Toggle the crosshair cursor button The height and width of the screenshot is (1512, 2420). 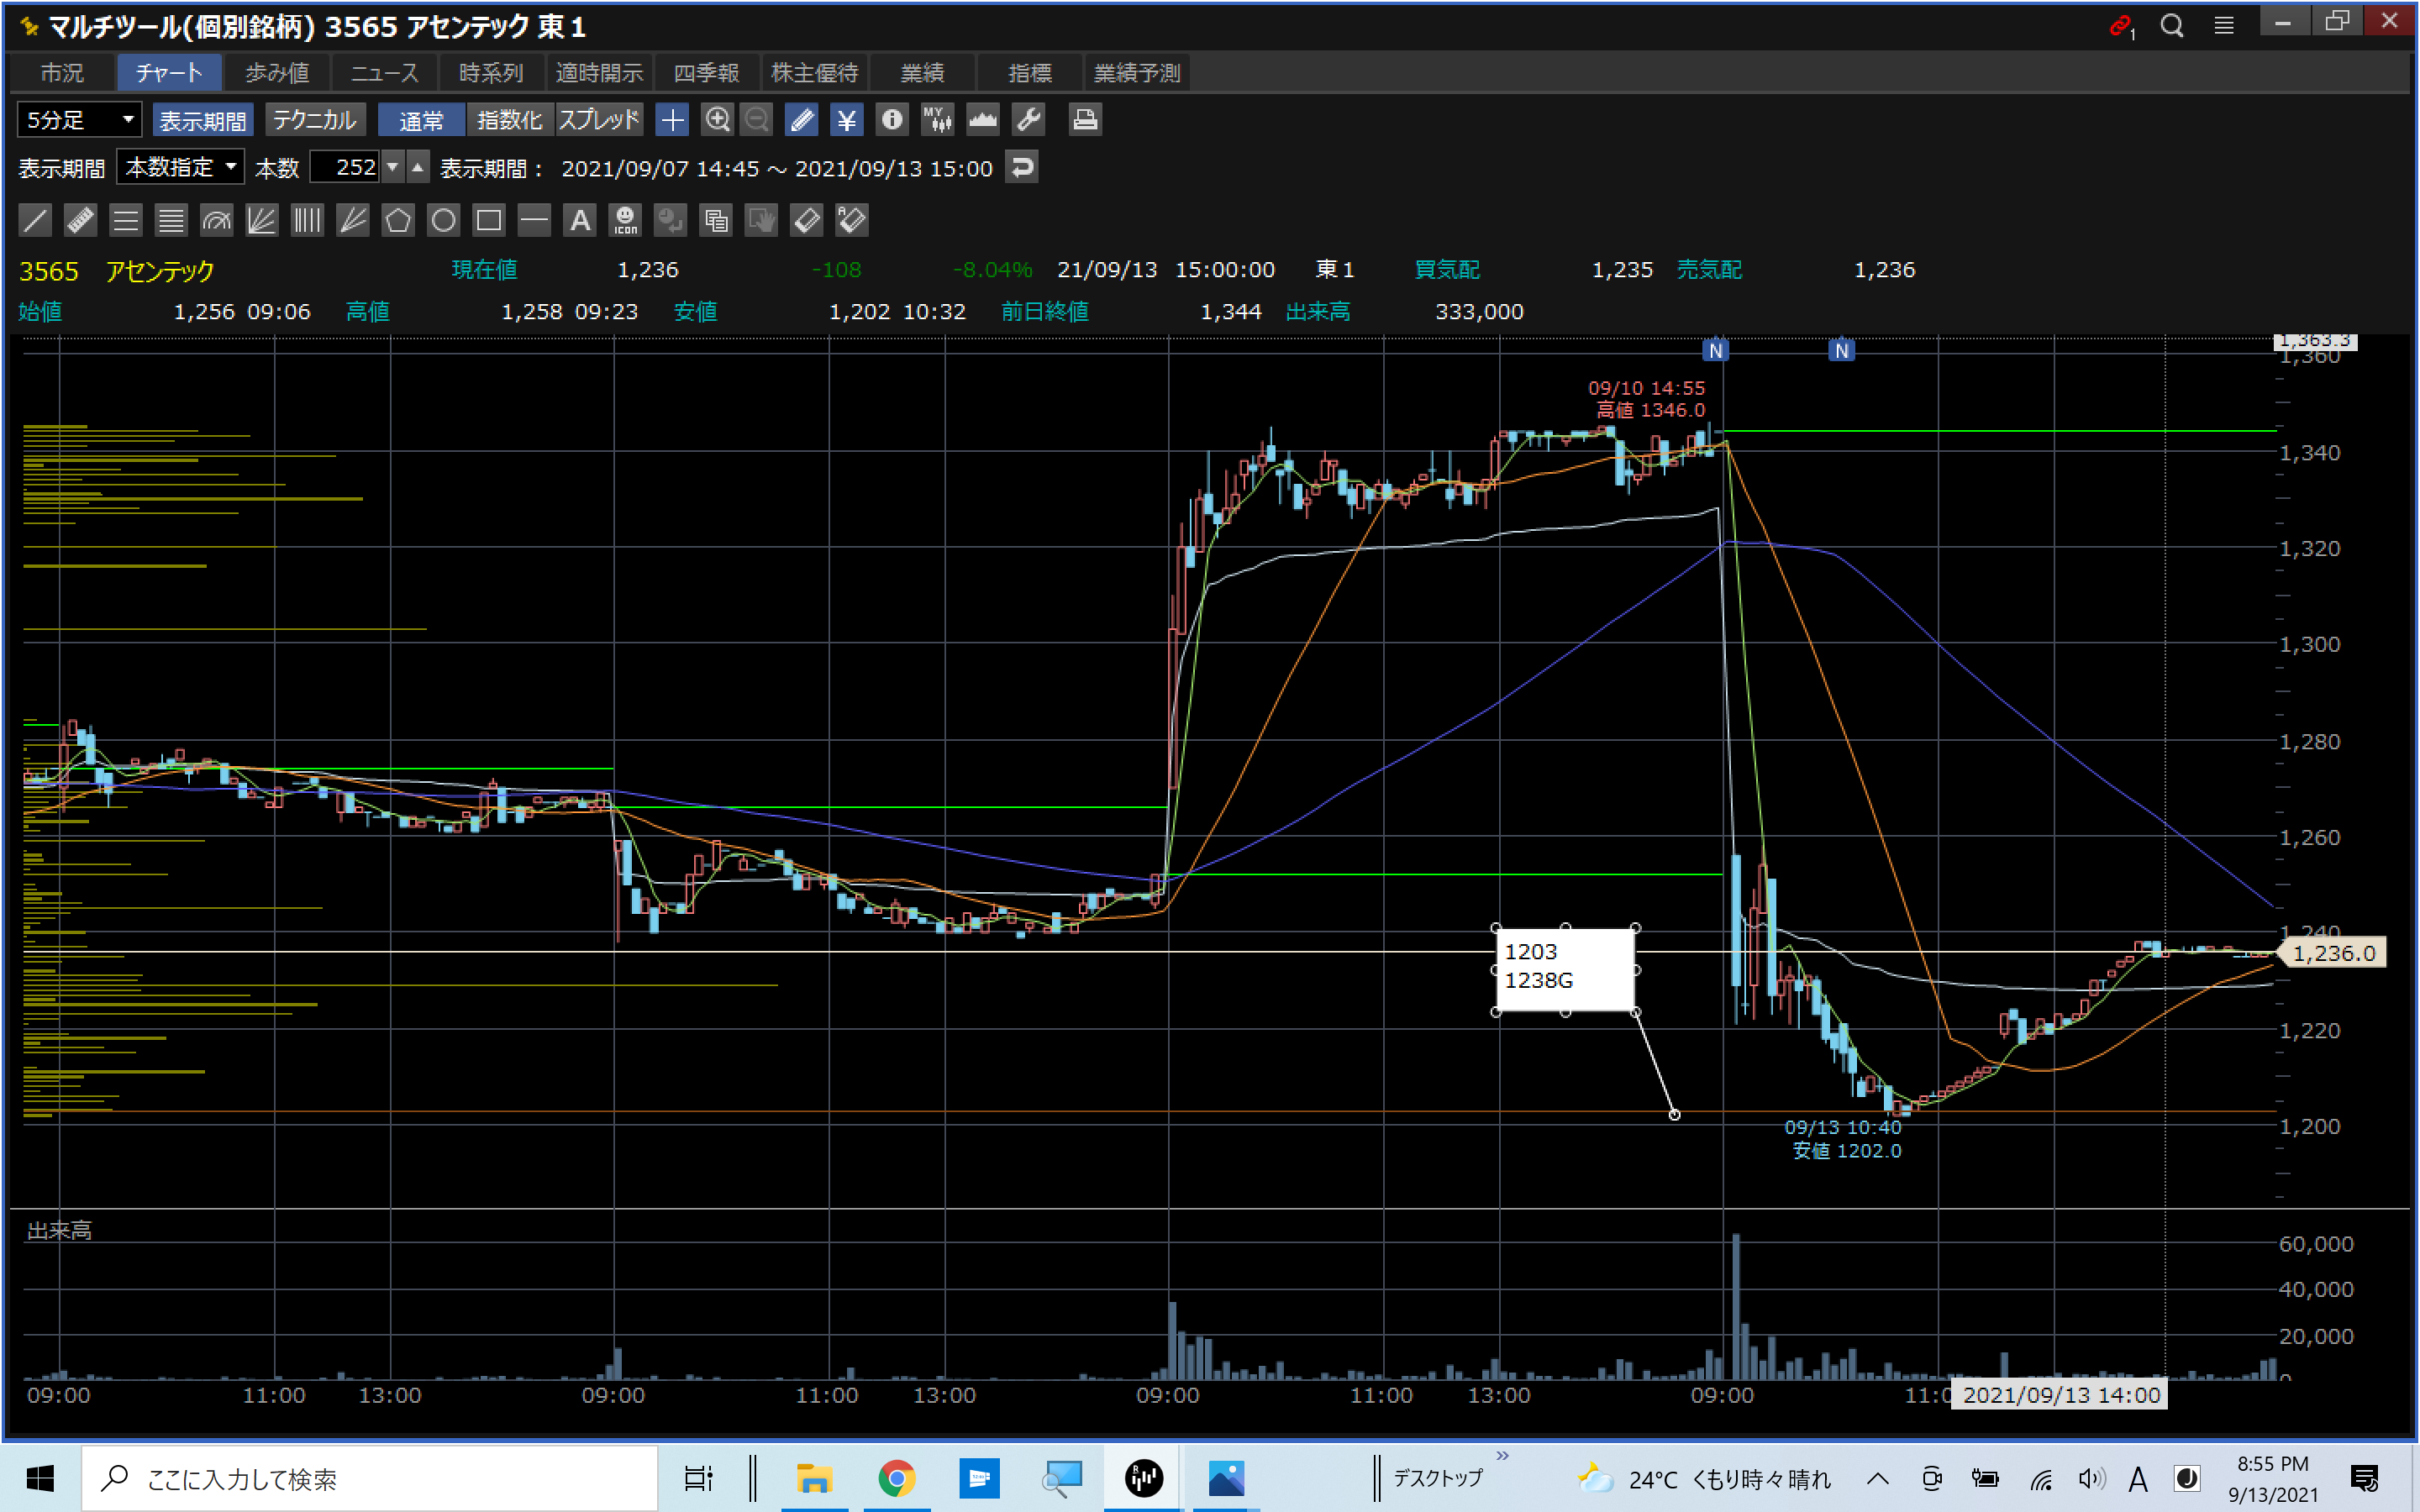click(x=672, y=120)
